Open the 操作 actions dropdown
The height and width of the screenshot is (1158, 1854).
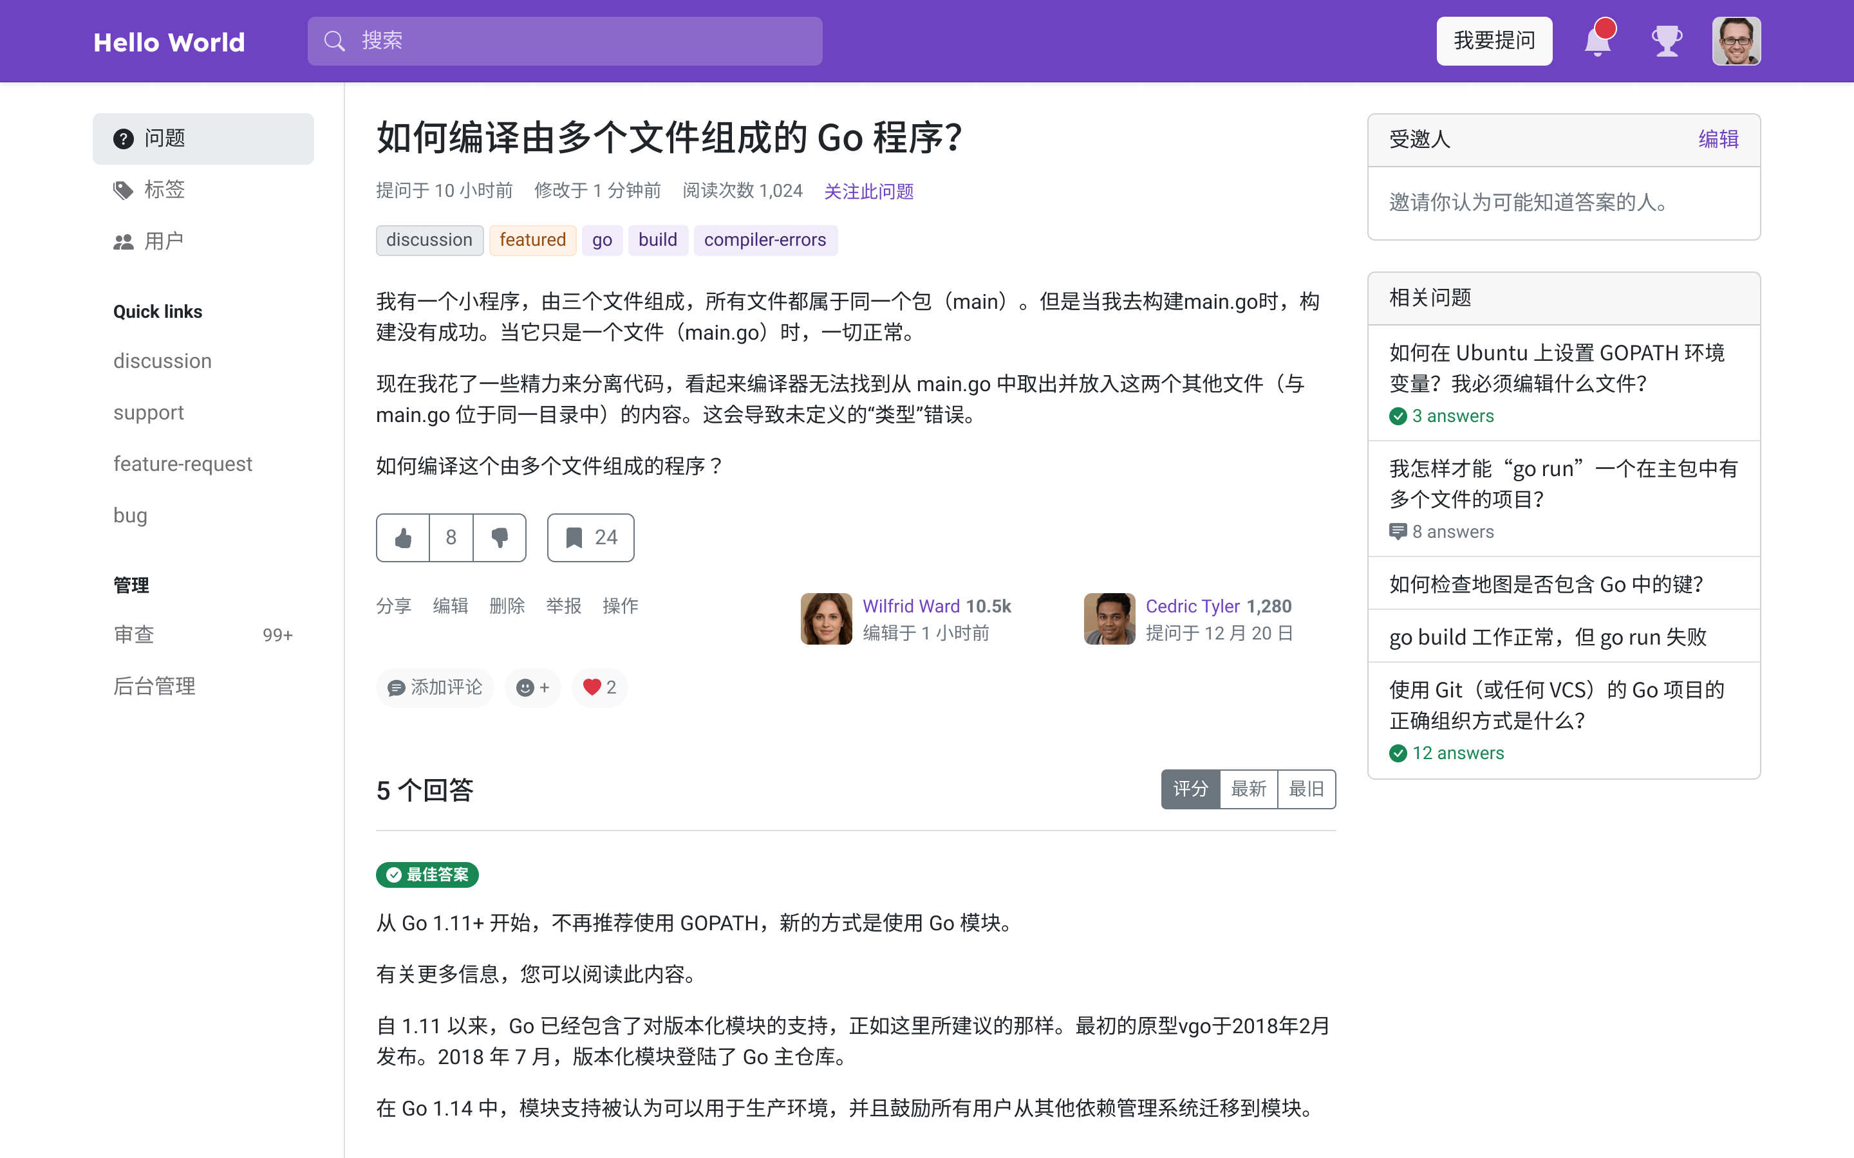tap(620, 606)
